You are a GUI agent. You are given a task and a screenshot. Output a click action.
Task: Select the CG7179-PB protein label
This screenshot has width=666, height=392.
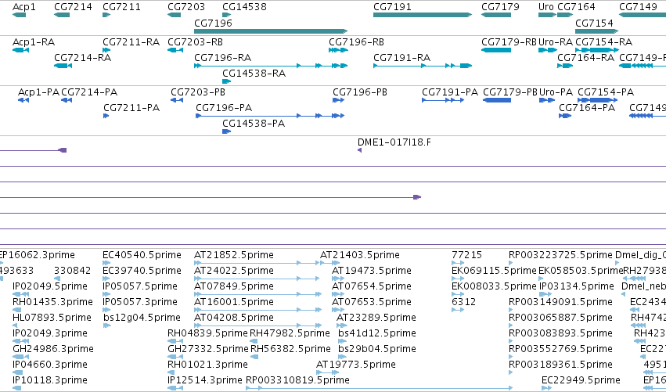point(510,92)
